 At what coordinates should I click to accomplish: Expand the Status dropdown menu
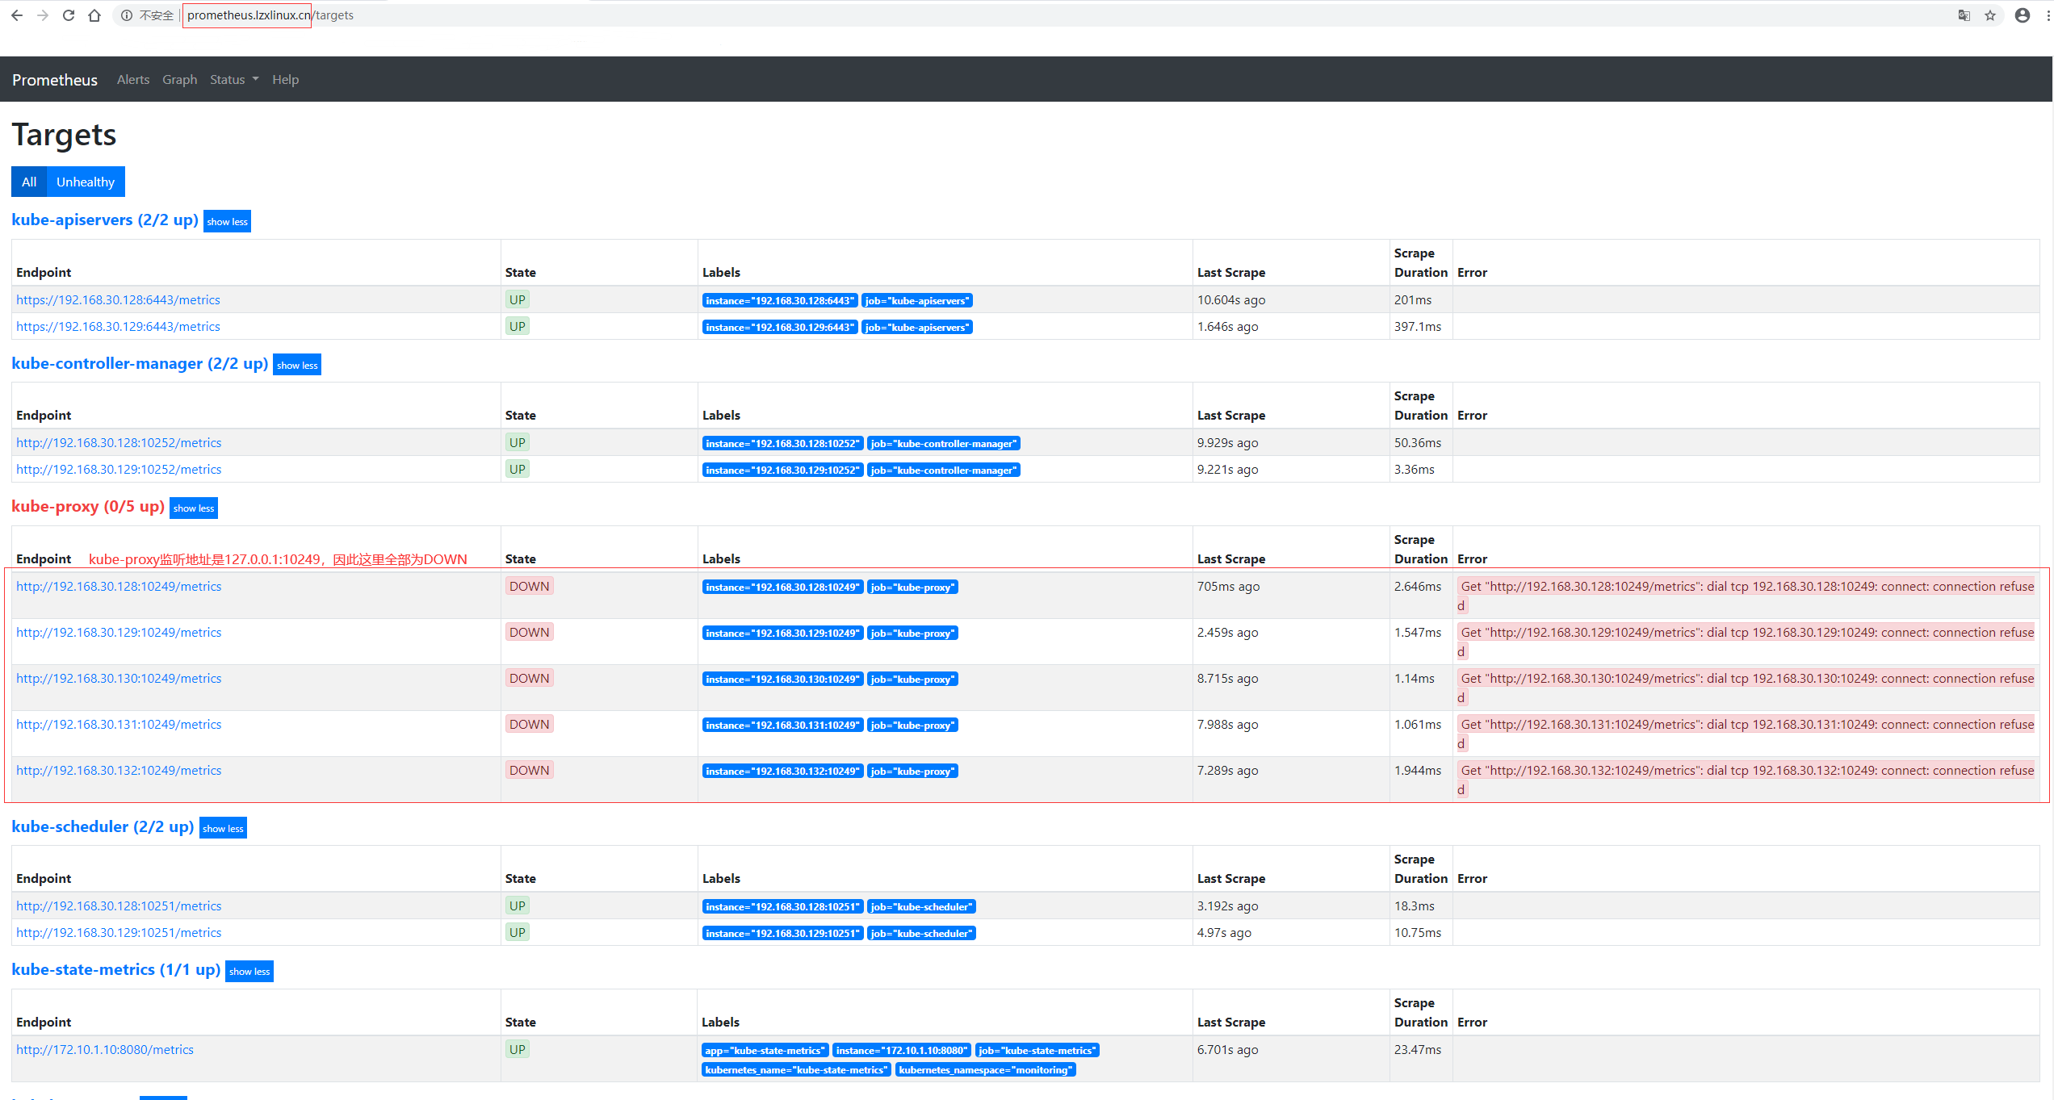(234, 80)
